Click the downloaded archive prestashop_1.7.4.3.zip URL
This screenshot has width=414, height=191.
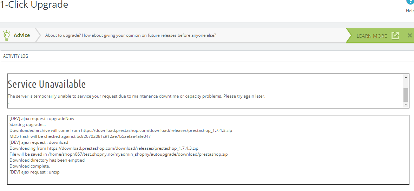point(157,130)
